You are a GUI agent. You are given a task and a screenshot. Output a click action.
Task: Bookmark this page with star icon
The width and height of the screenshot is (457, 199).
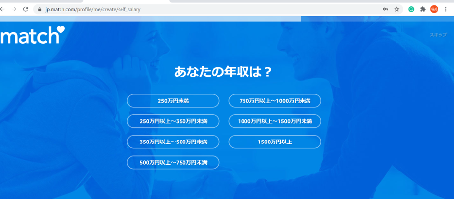pos(396,9)
